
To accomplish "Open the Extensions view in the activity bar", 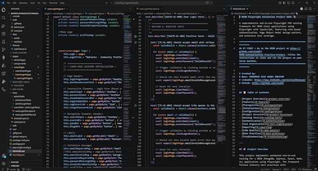I will (x=3, y=34).
